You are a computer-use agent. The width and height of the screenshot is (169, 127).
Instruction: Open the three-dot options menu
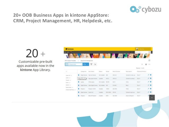point(149,64)
